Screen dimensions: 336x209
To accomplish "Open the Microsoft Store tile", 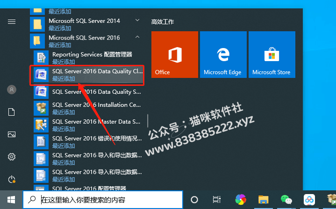I will click(272, 55).
